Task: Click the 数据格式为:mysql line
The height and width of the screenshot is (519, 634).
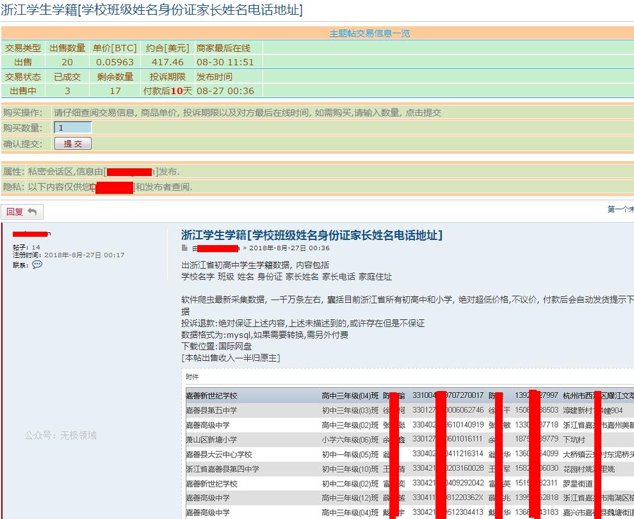Action: coord(265,335)
